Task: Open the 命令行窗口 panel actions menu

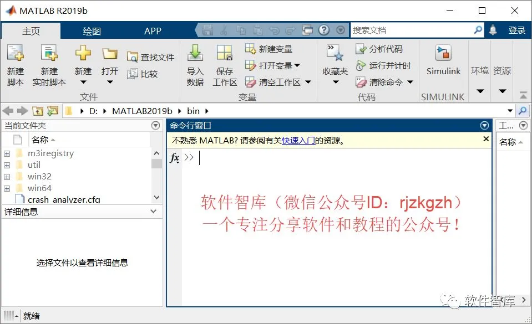Action: [484, 126]
